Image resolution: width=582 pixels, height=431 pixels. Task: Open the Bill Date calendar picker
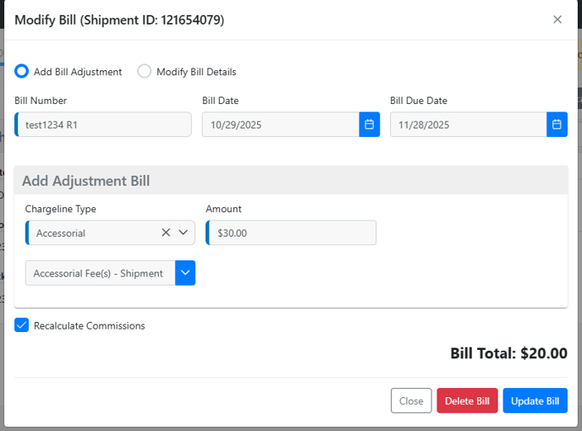pyautogui.click(x=369, y=125)
